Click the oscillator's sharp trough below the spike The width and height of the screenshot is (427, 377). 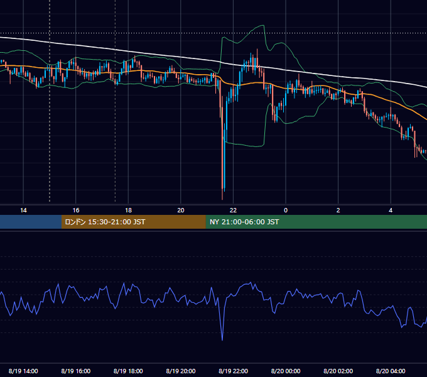(222, 339)
